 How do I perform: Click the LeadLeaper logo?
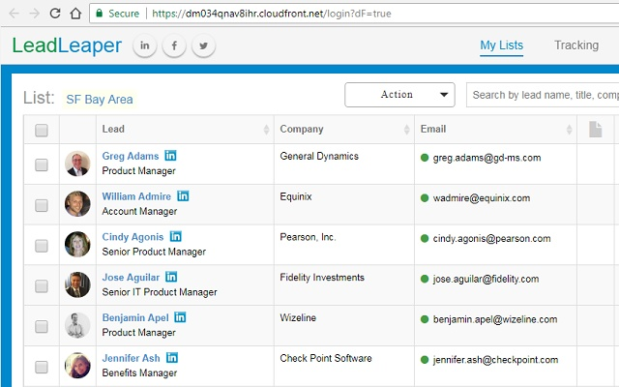point(67,45)
